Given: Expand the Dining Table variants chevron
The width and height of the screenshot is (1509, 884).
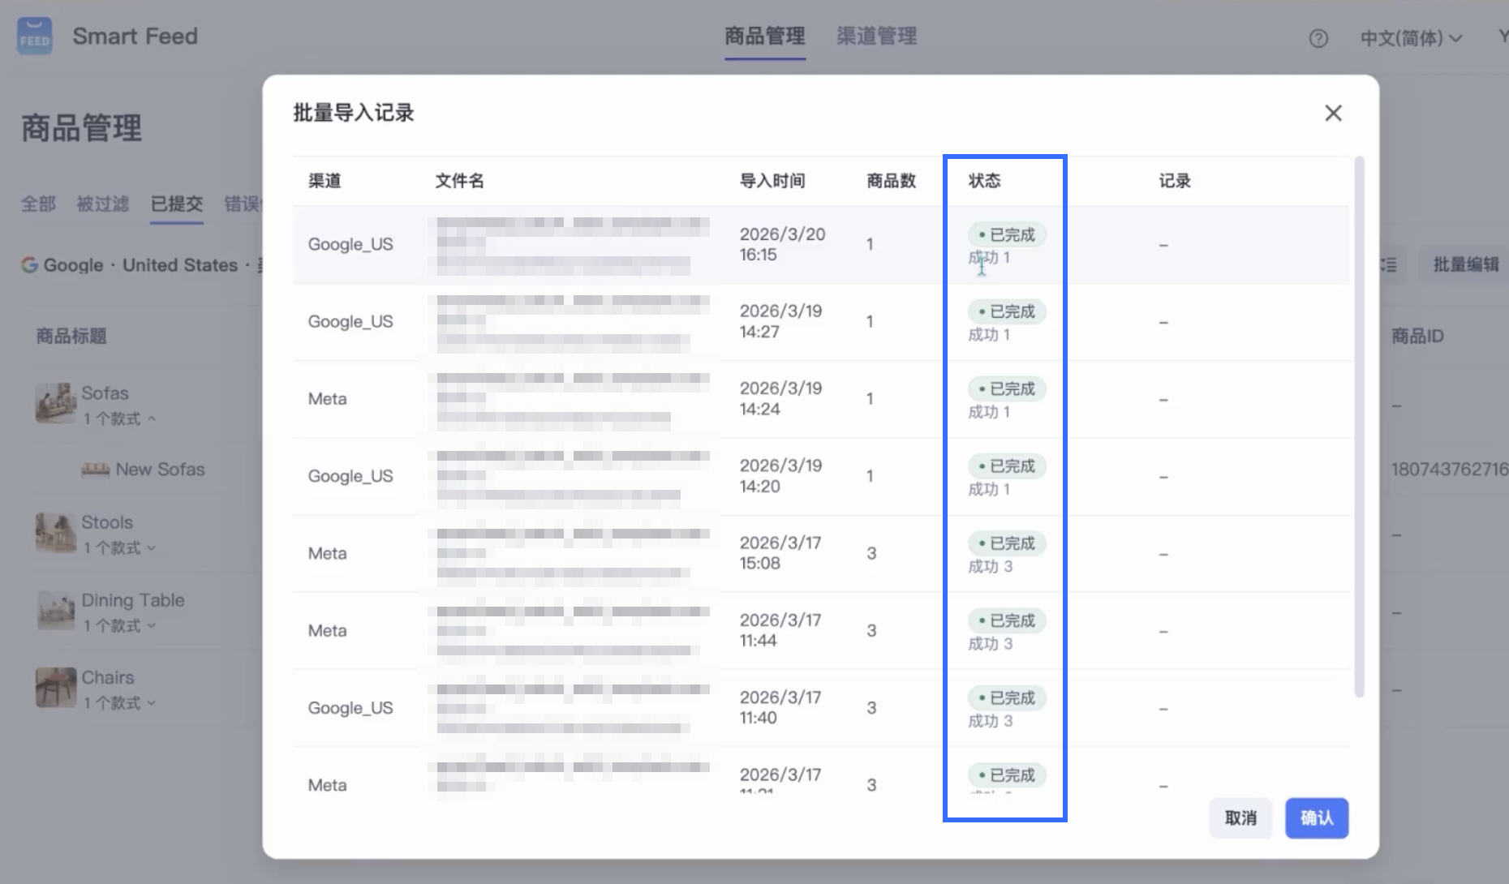Looking at the screenshot, I should 152,626.
